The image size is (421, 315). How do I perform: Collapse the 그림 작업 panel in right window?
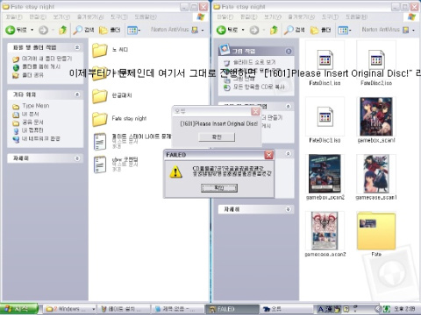click(289, 51)
